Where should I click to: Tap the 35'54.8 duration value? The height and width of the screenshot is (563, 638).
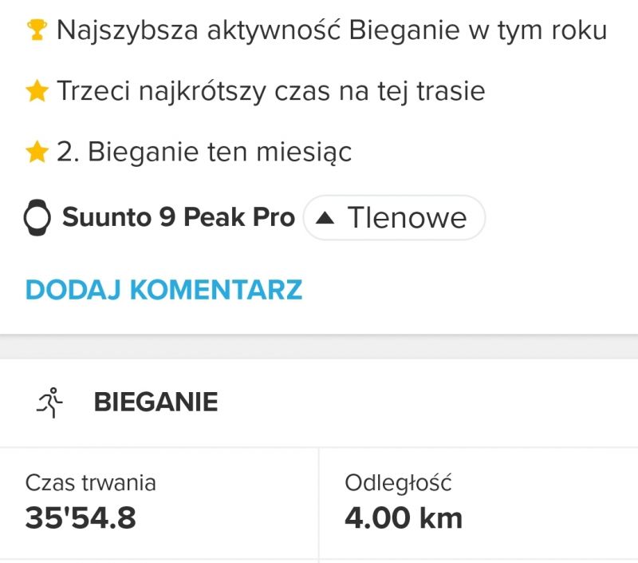[81, 518]
